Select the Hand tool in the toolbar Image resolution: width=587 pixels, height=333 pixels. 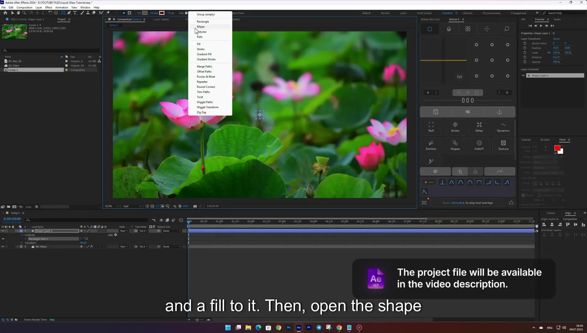click(x=18, y=13)
